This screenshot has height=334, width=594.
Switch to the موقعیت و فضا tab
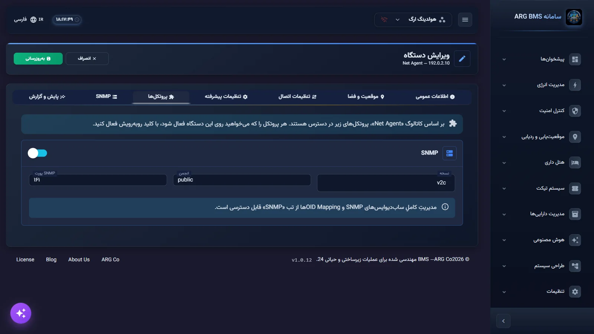[x=366, y=96]
